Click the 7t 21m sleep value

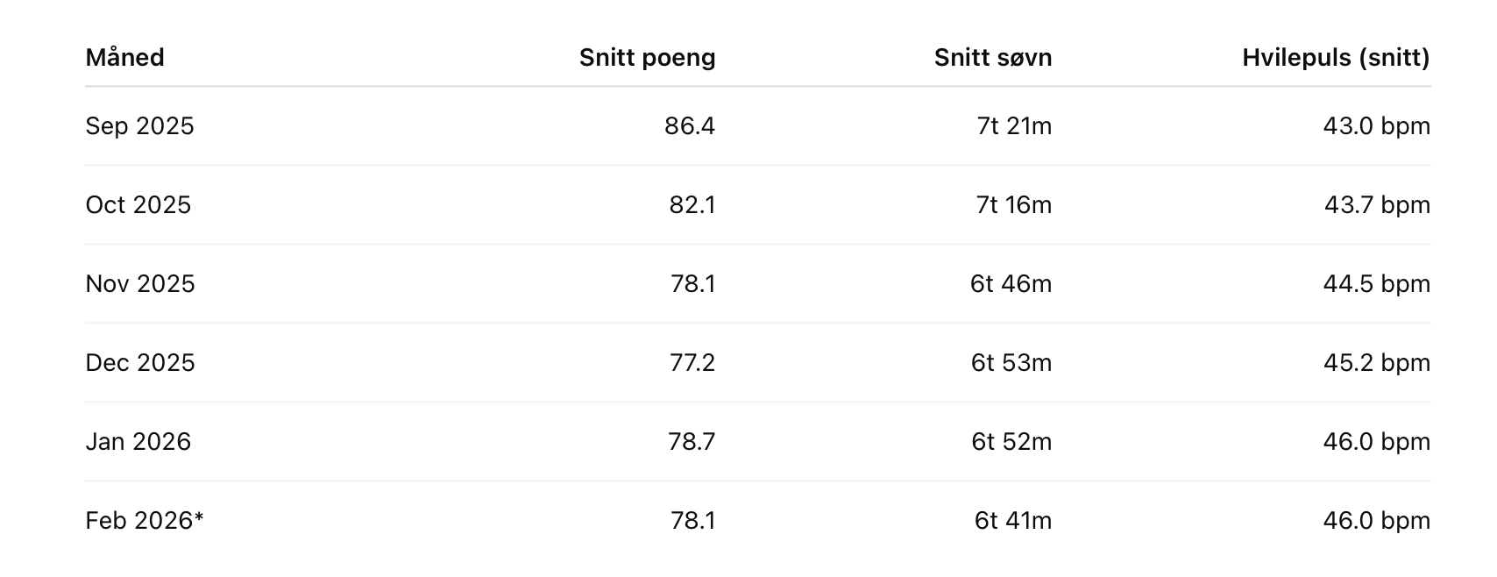[1013, 126]
